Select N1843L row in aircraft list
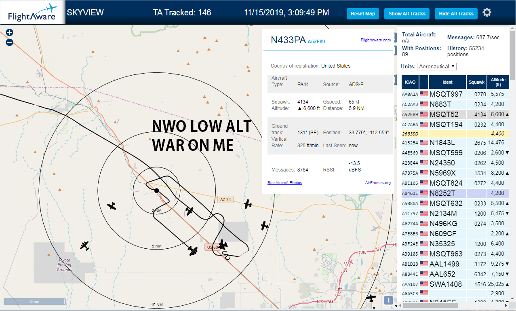The image size is (516, 311). click(x=455, y=143)
